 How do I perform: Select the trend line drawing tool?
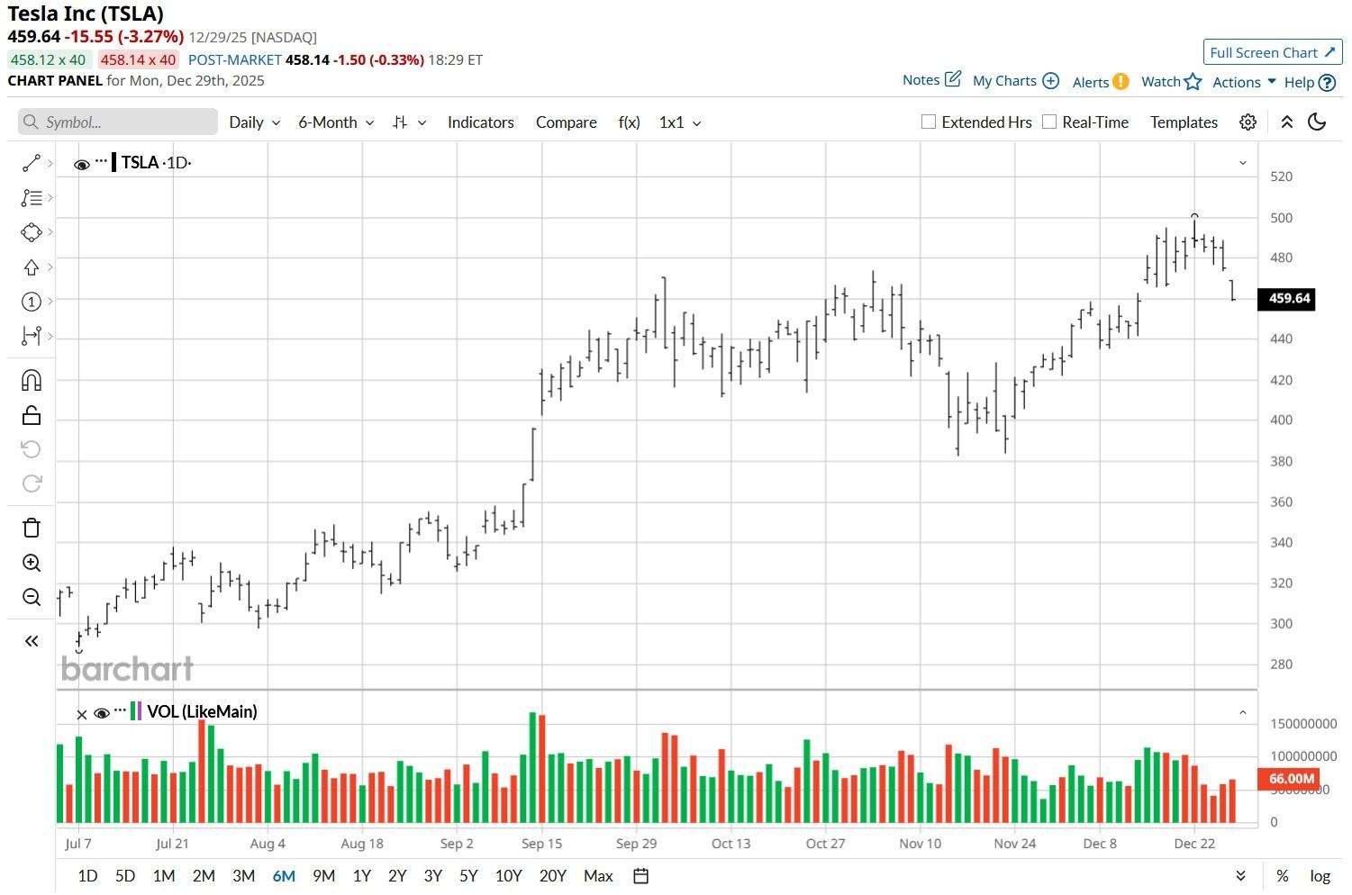32,163
